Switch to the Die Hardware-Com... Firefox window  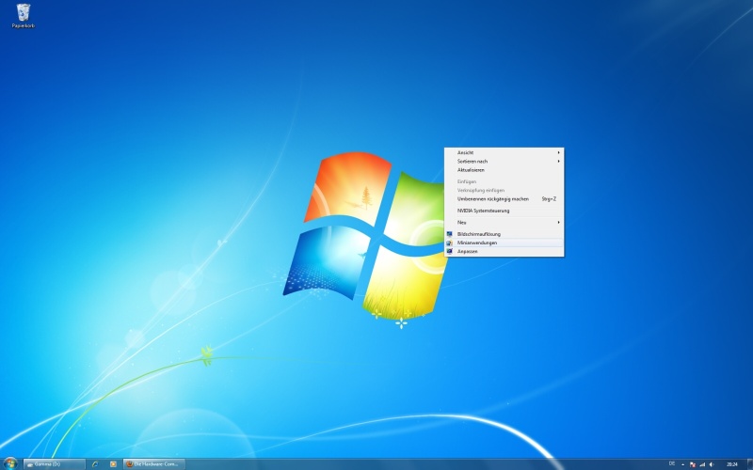[x=154, y=464]
